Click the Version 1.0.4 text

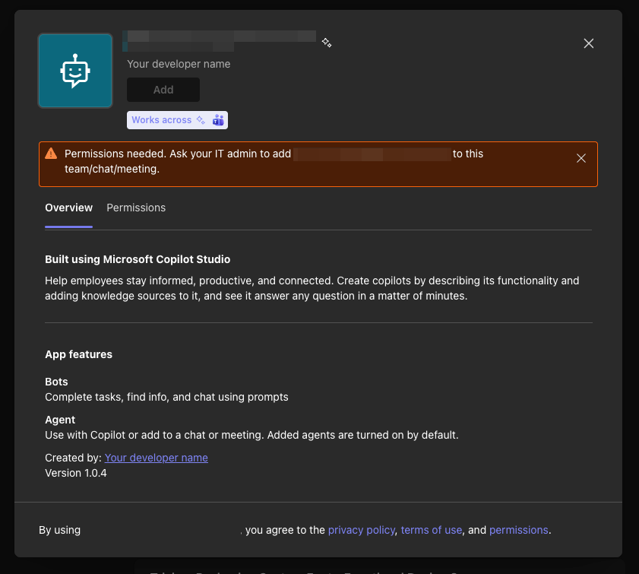77,473
